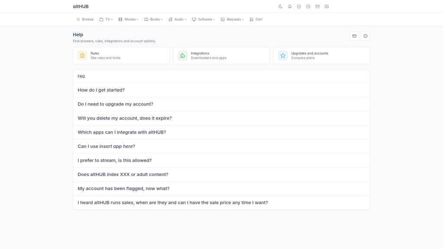Click the envelope button beside the Help heading
The height and width of the screenshot is (249, 443).
click(x=354, y=36)
